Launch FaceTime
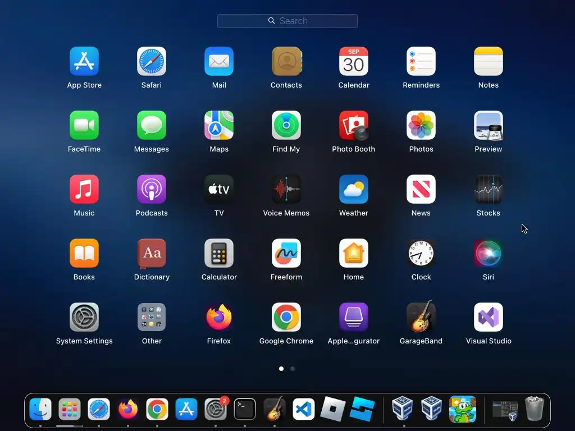This screenshot has height=431, width=575. pos(84,125)
